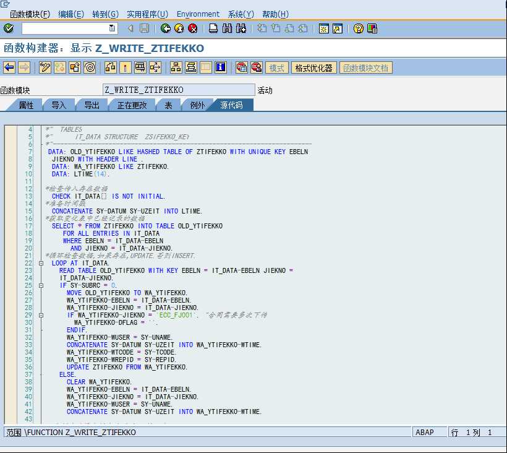Create a new session icon
The image size is (507, 453).
click(x=323, y=28)
